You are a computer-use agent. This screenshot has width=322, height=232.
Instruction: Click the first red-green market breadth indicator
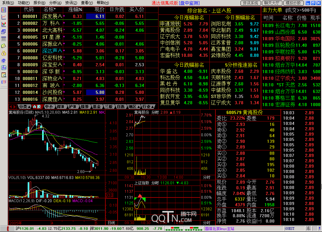(174, 229)
